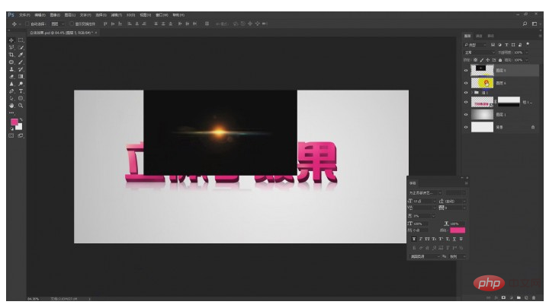Enable the Auto-Select checkbox
This screenshot has height=308, width=549.
click(x=27, y=24)
